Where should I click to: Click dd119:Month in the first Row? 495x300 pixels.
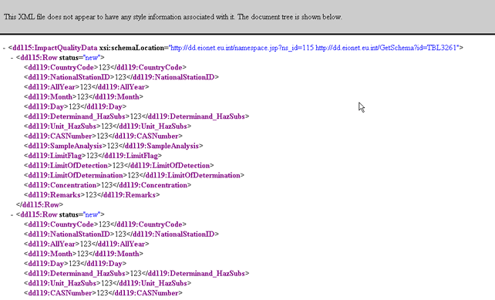[84, 97]
